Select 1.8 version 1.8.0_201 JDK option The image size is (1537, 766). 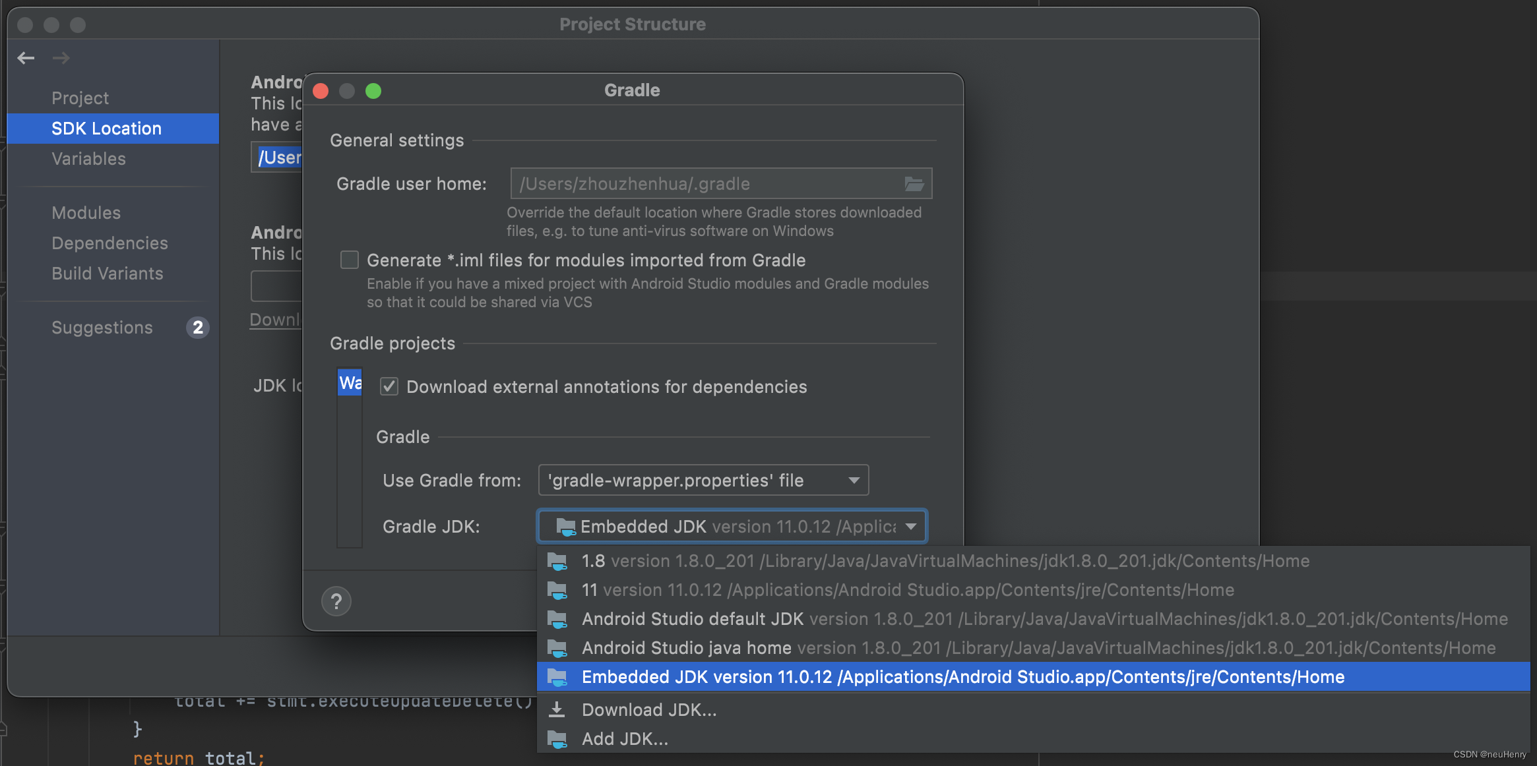click(1033, 561)
